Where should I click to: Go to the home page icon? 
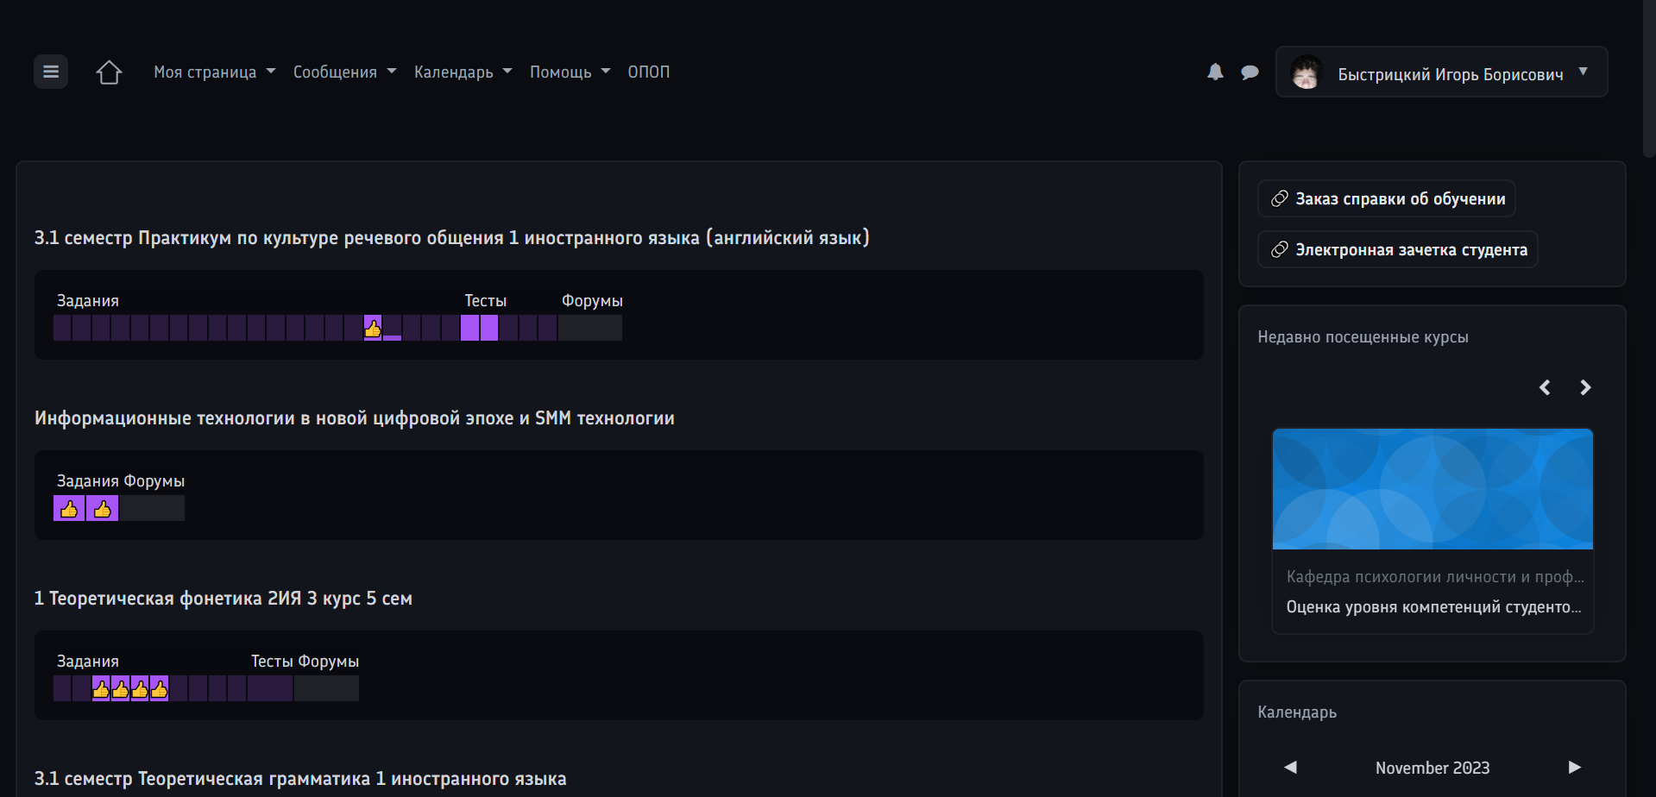(x=109, y=72)
